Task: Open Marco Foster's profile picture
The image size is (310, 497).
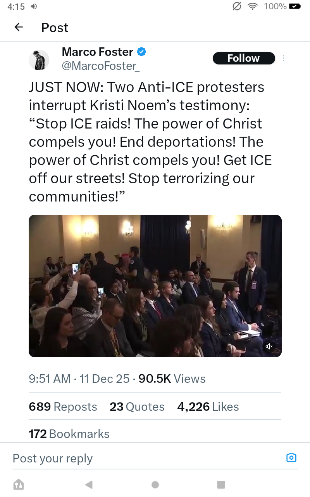Action: pyautogui.click(x=39, y=60)
